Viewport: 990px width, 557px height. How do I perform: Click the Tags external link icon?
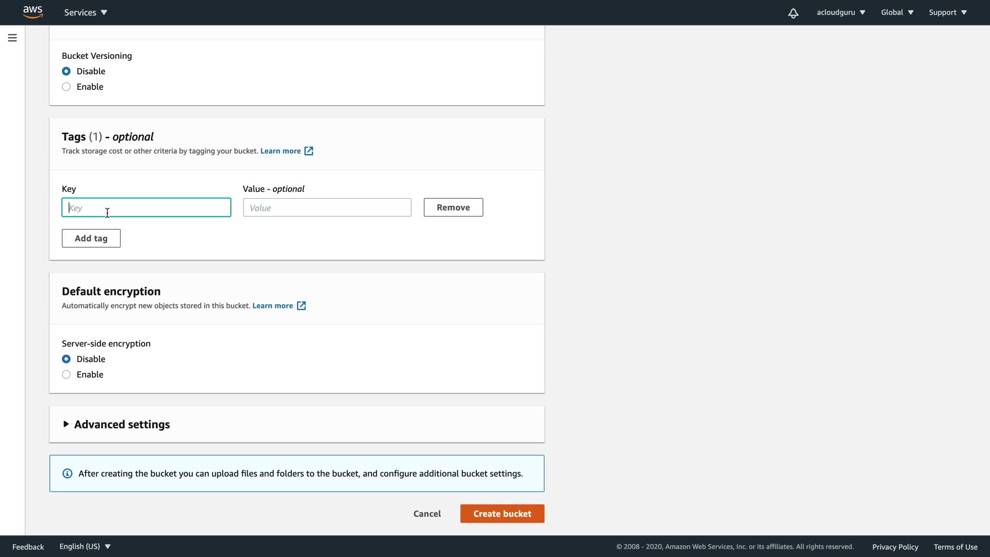pyautogui.click(x=308, y=151)
